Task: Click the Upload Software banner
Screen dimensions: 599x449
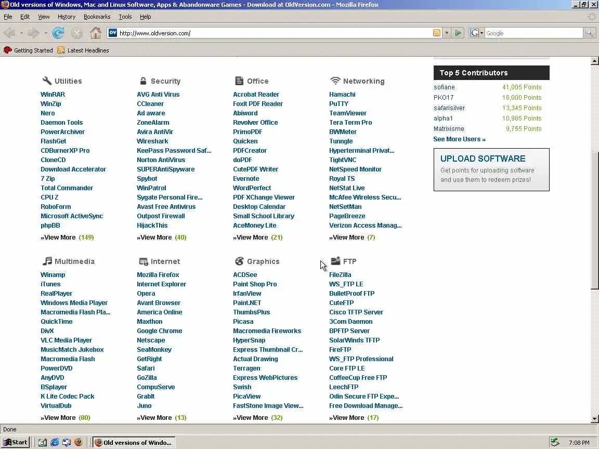Action: 491,169
